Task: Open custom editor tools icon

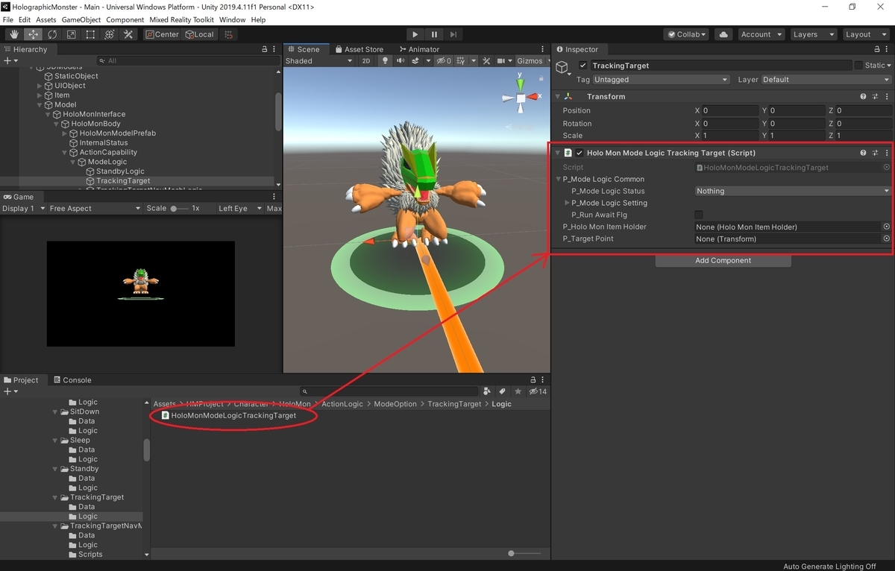Action: tap(128, 34)
